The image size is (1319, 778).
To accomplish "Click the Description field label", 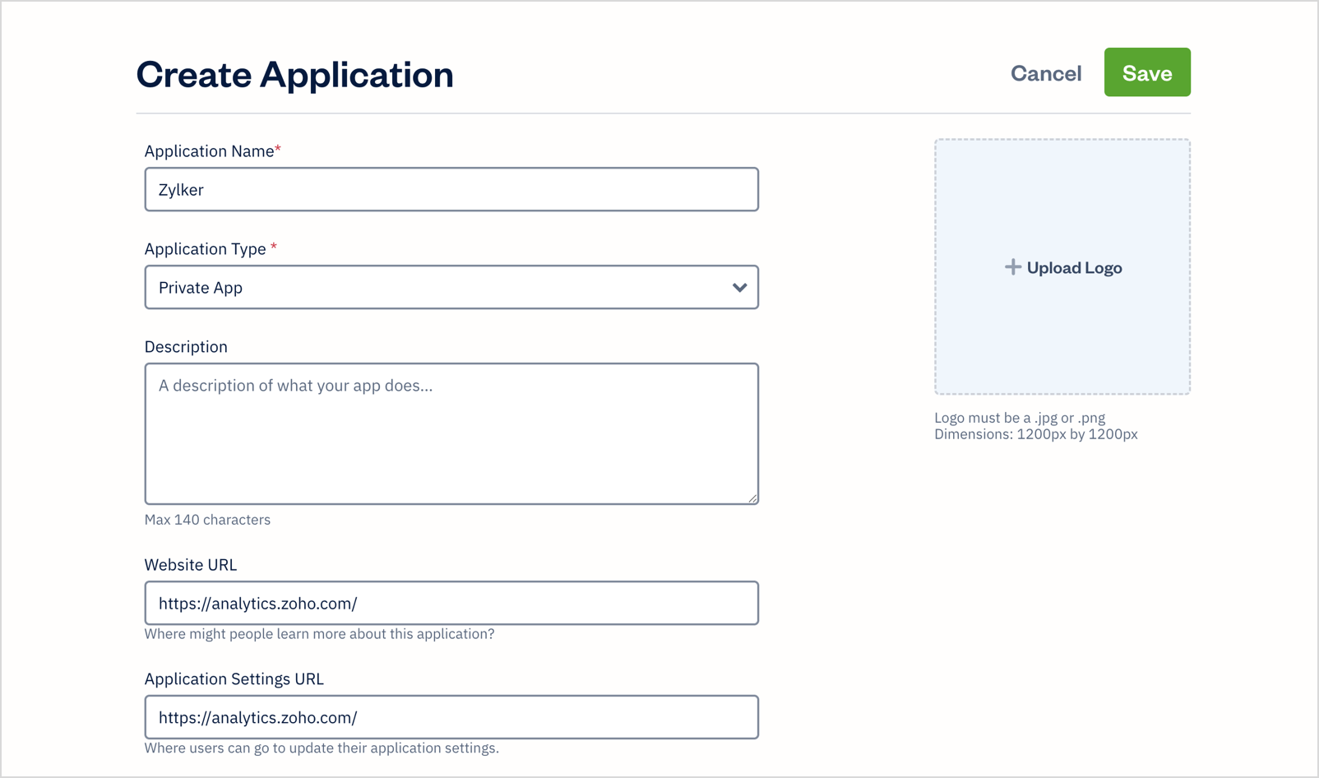I will (x=186, y=347).
